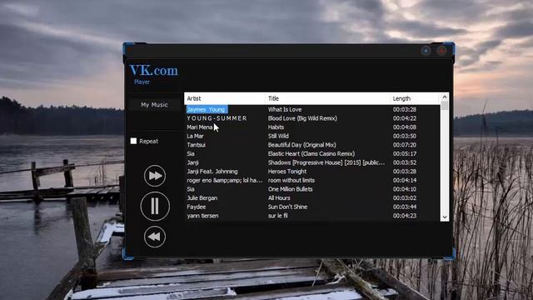Click the fast-forward next track button
Viewport: 533px width, 300px height.
pos(155,176)
